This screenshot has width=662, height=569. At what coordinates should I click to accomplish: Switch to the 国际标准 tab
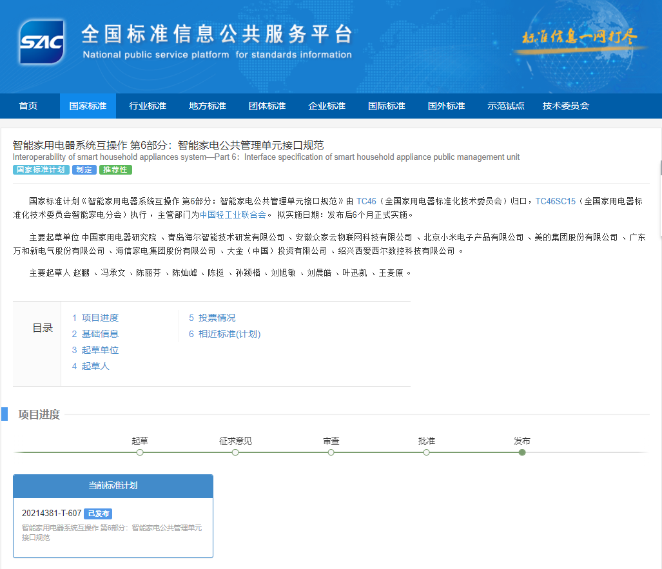[x=386, y=106]
